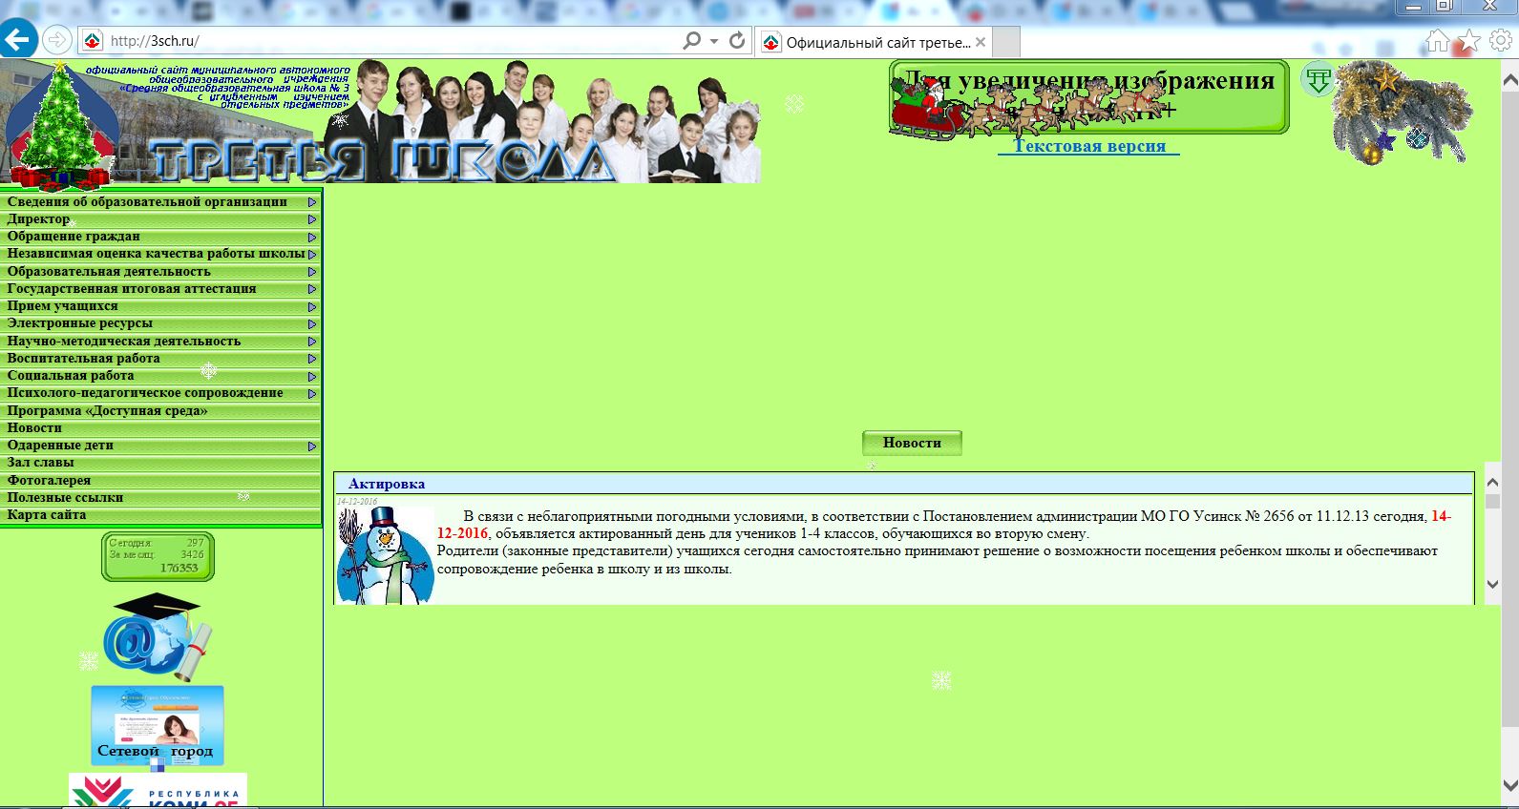Open the browser Tools gear icon
The height and width of the screenshot is (809, 1519).
tap(1501, 40)
